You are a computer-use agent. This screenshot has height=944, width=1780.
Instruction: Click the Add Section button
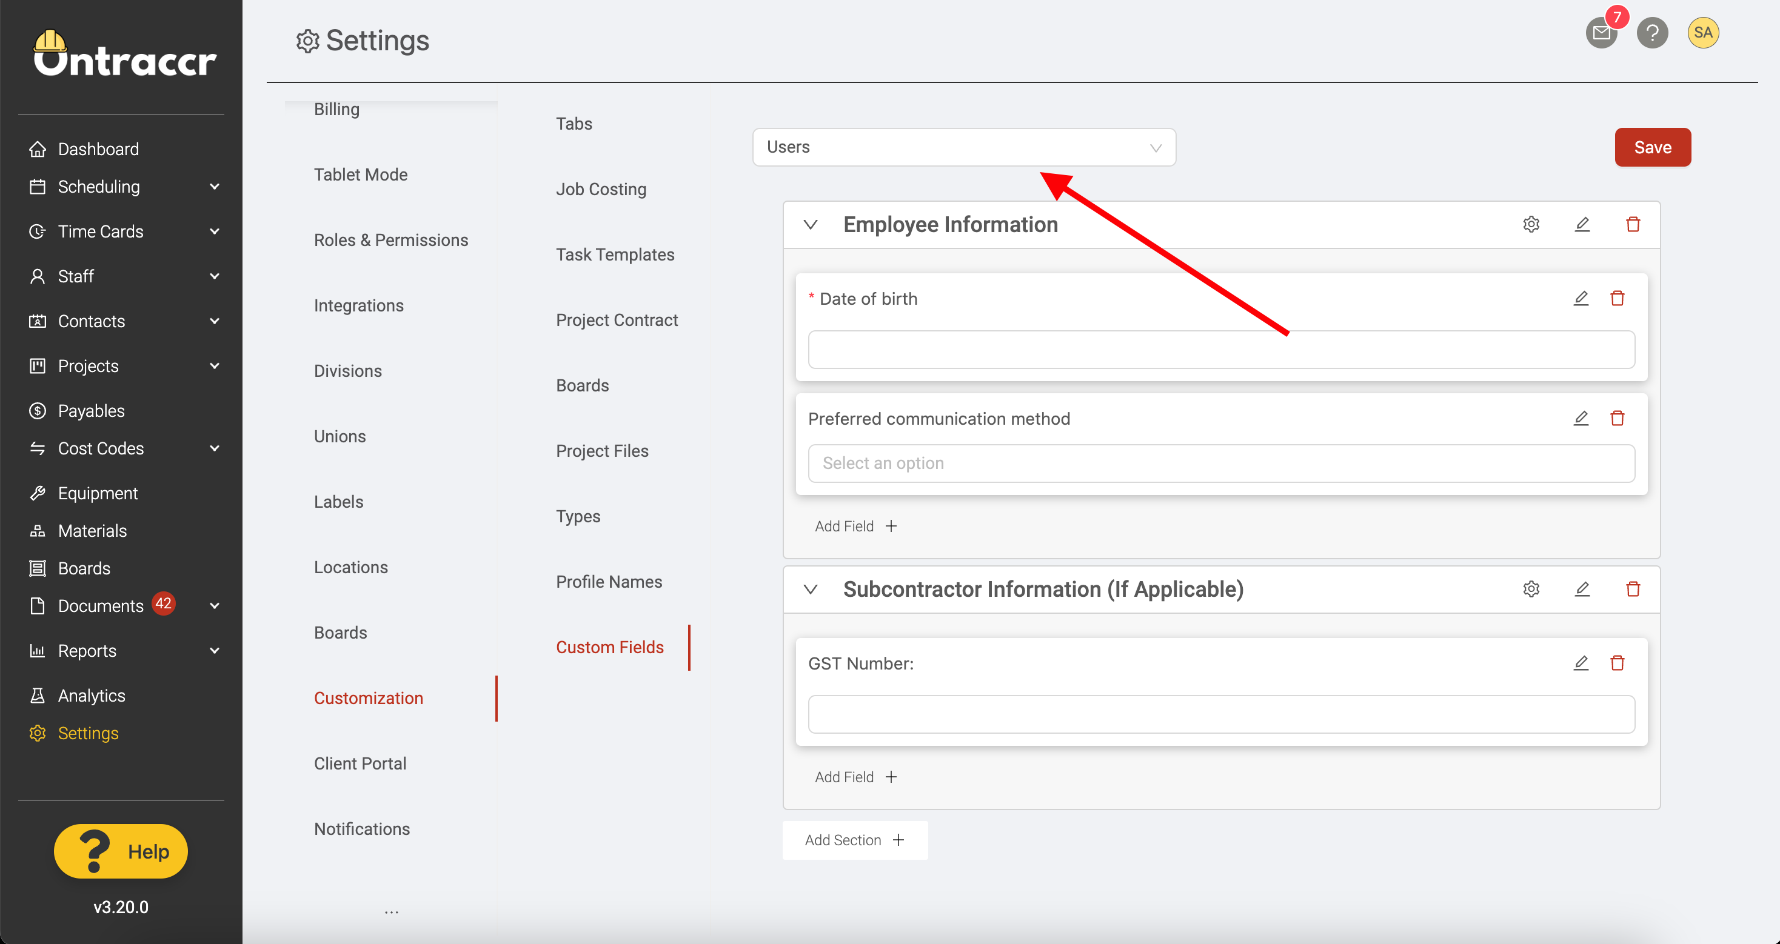[855, 840]
